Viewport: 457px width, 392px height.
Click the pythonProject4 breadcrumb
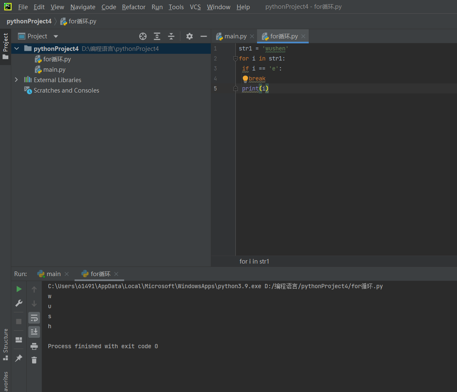point(29,21)
